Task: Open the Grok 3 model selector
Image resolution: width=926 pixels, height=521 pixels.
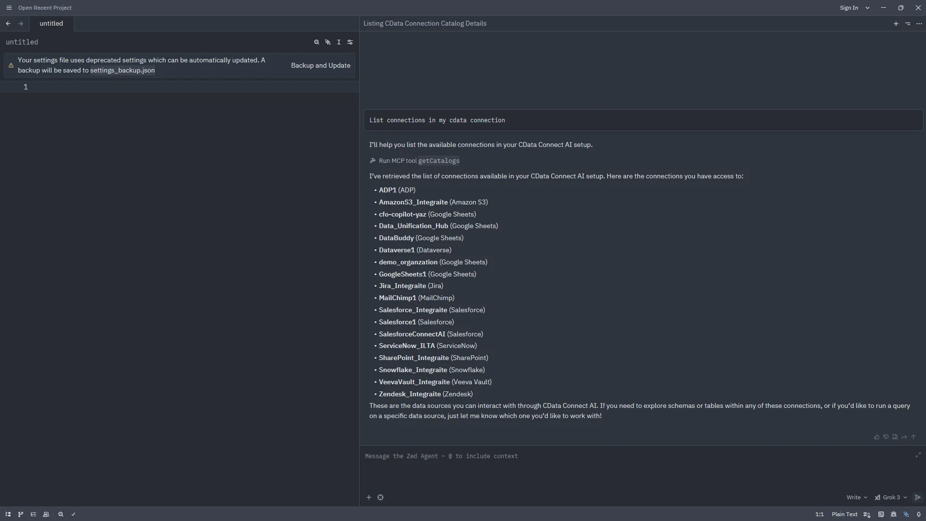Action: [891, 497]
